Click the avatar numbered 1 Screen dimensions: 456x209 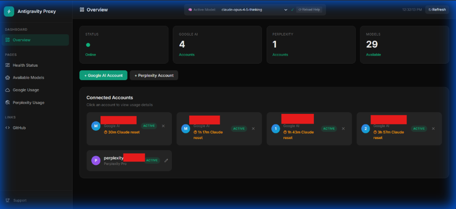pos(276,129)
